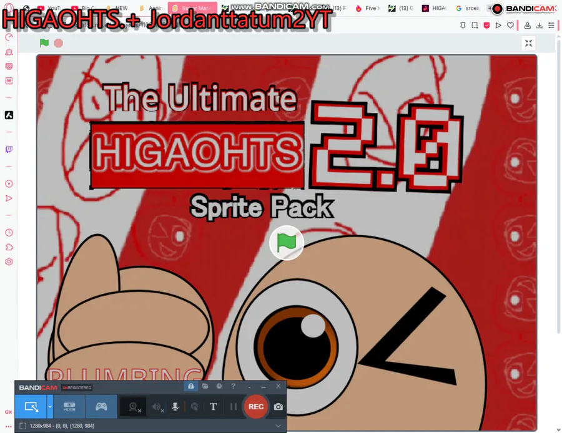Open the GX corner logo at sidebar bottom
This screenshot has width=562, height=433.
[x=8, y=412]
